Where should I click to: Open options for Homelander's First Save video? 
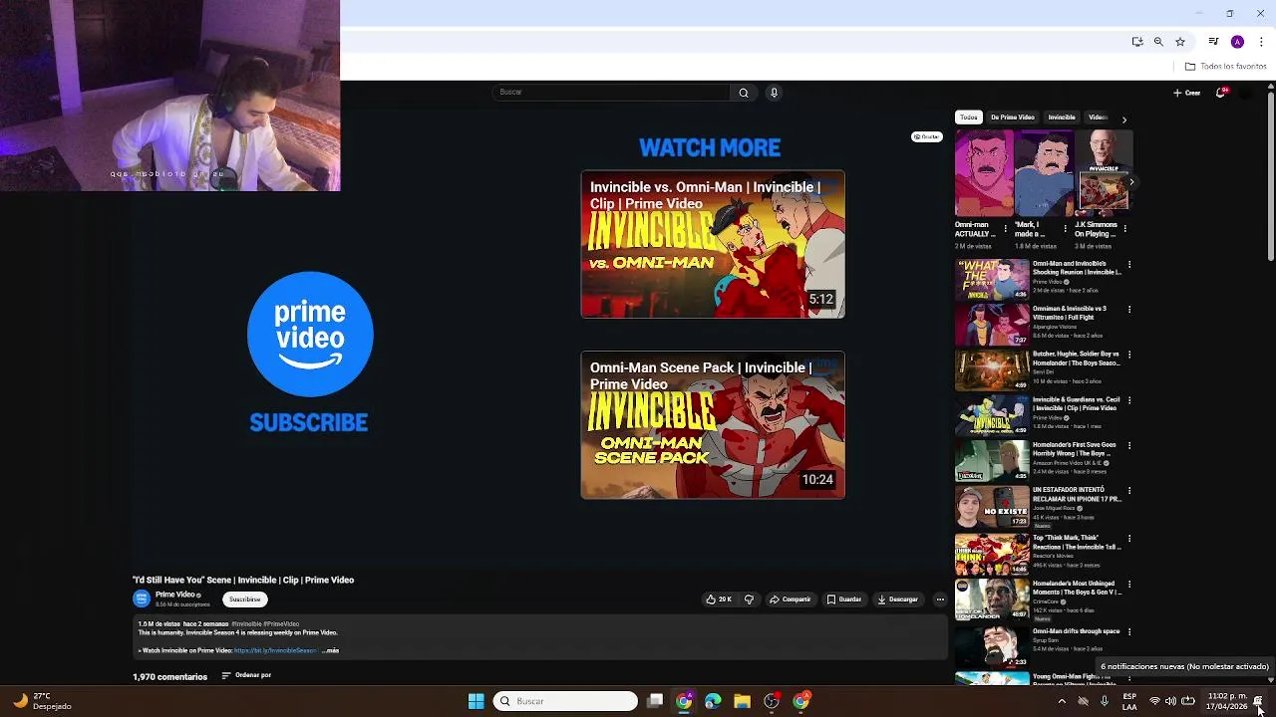[1129, 445]
